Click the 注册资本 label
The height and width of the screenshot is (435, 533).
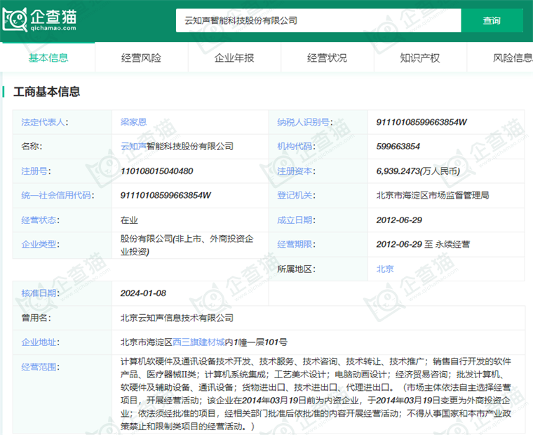pos(296,171)
